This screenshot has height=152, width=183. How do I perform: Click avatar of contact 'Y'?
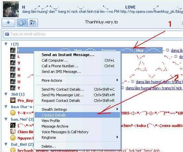coord(13,88)
